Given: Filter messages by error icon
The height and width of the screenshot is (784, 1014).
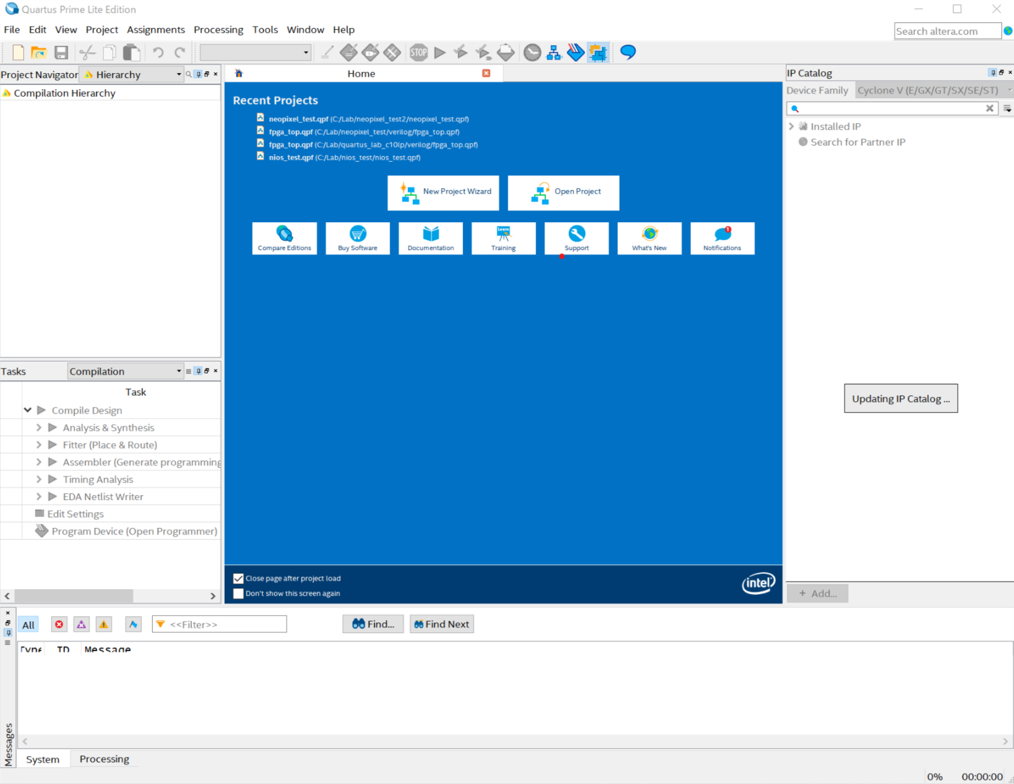Looking at the screenshot, I should (x=59, y=624).
